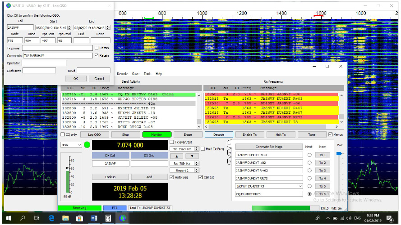Click the Tune button
Screen dimensions: 401x225
[x=312, y=135]
